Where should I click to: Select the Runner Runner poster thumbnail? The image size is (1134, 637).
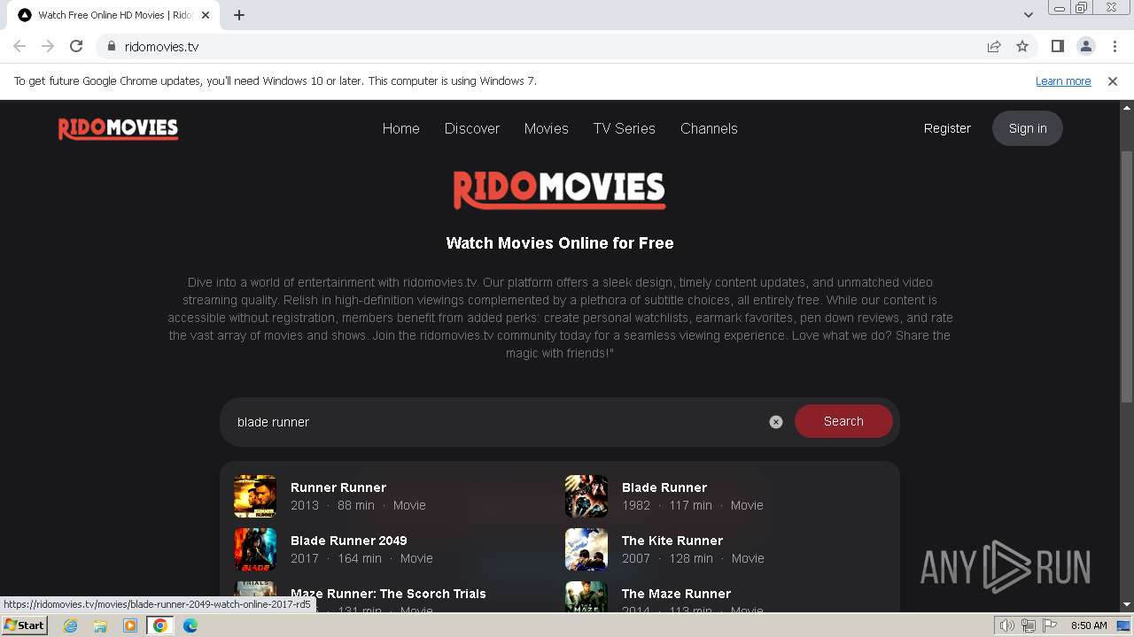[255, 496]
